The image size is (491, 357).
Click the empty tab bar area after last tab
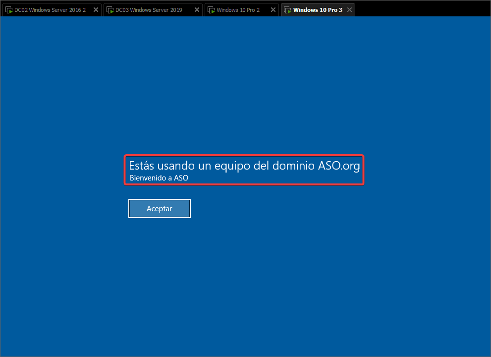tap(421, 9)
